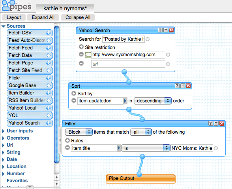Click the Expand All button

43,17
